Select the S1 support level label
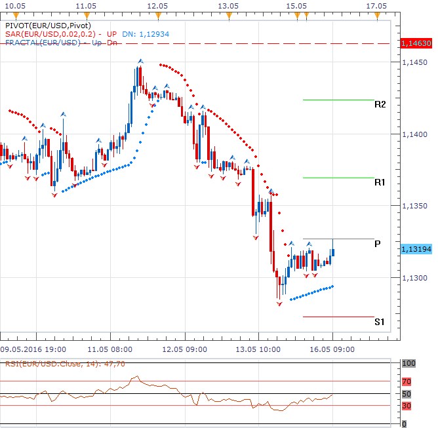 [379, 321]
